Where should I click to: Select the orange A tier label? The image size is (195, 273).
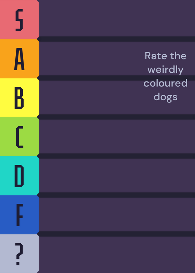click(x=19, y=59)
